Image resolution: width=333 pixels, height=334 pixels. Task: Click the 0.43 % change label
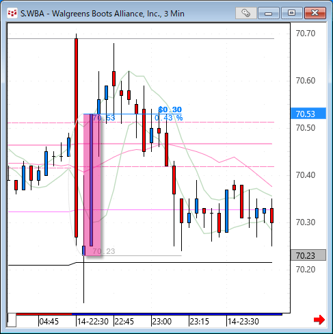(169, 118)
